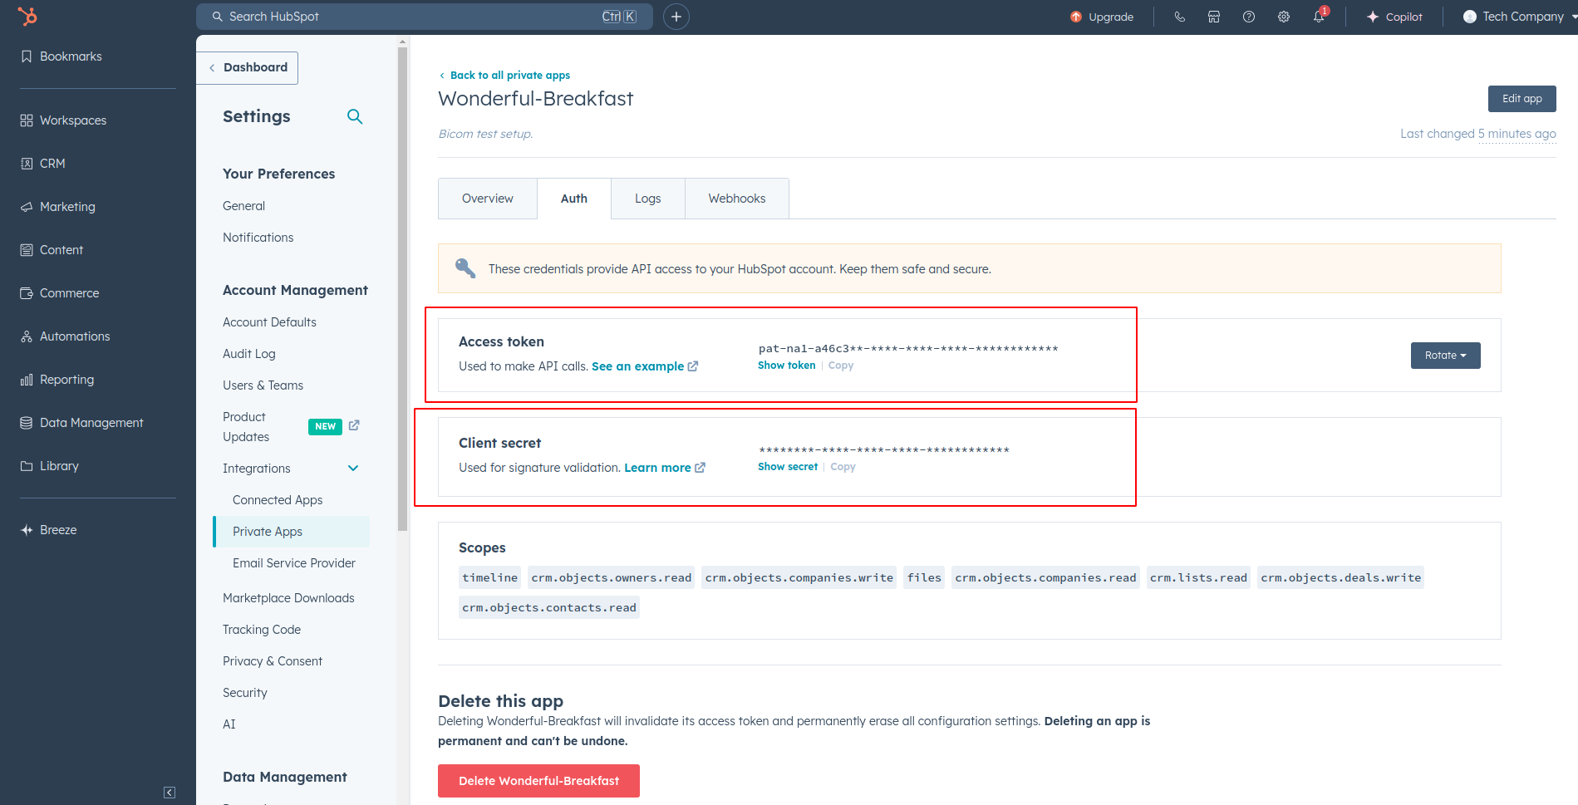This screenshot has width=1578, height=805.
Task: Open the calling phone icon
Action: coord(1179,17)
